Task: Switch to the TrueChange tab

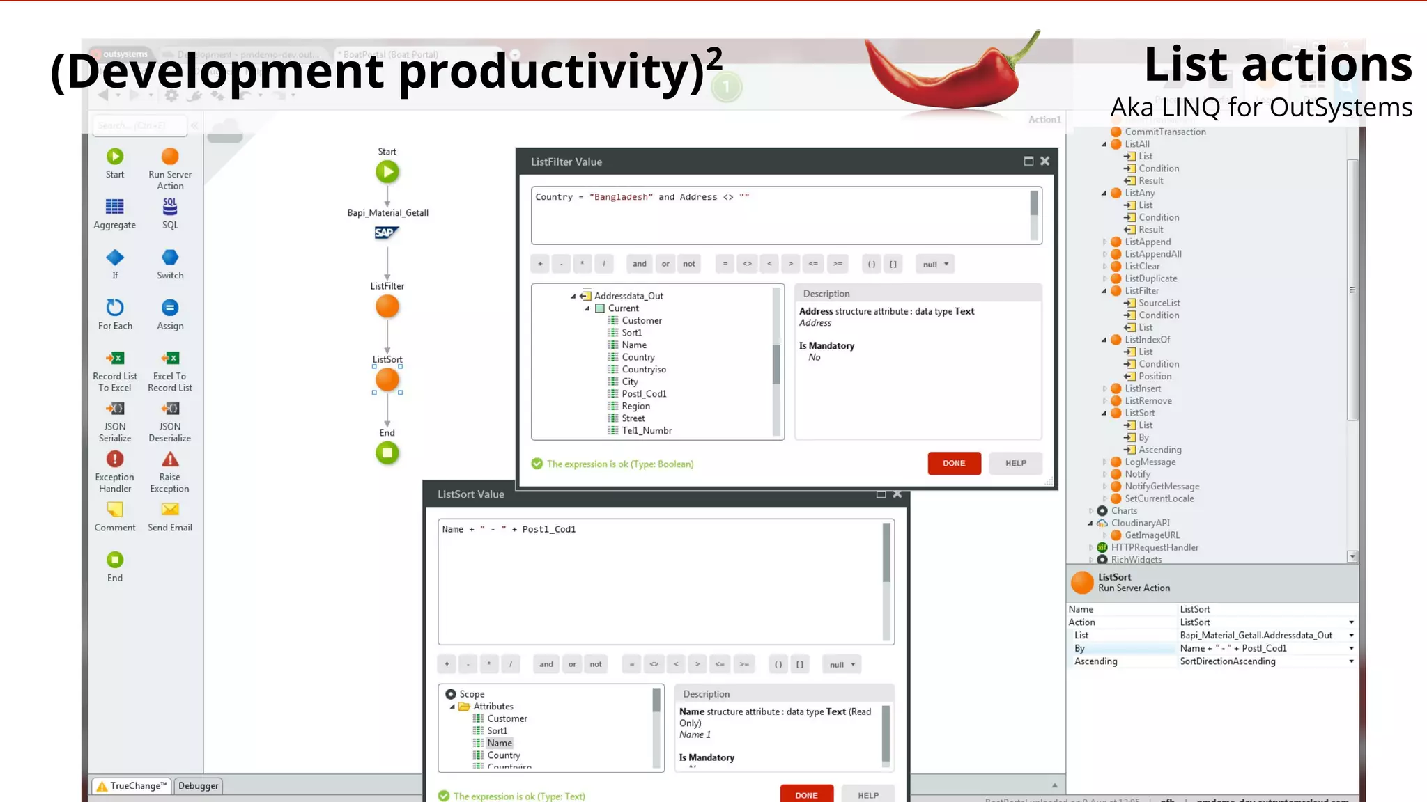Action: click(x=132, y=786)
